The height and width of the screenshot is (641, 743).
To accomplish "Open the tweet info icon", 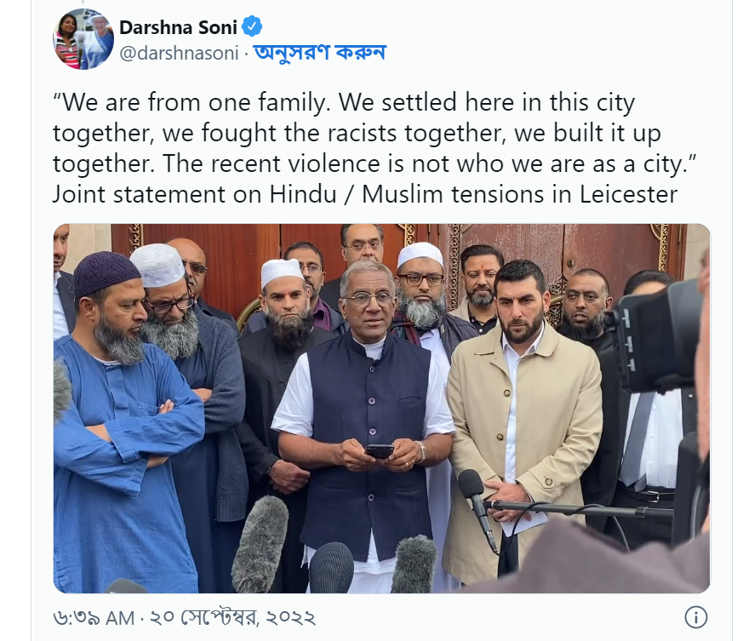I will point(695,617).
